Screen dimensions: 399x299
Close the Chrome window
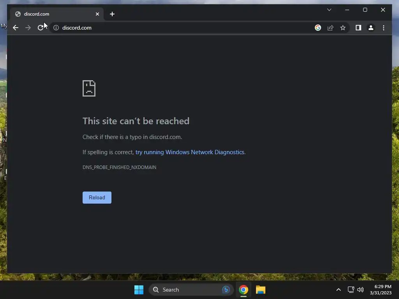click(x=383, y=10)
